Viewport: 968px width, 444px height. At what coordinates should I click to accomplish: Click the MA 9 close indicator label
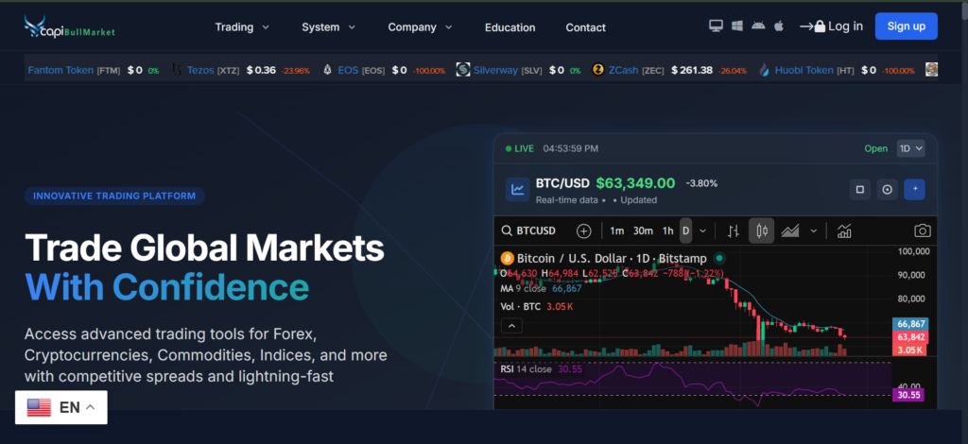point(526,288)
